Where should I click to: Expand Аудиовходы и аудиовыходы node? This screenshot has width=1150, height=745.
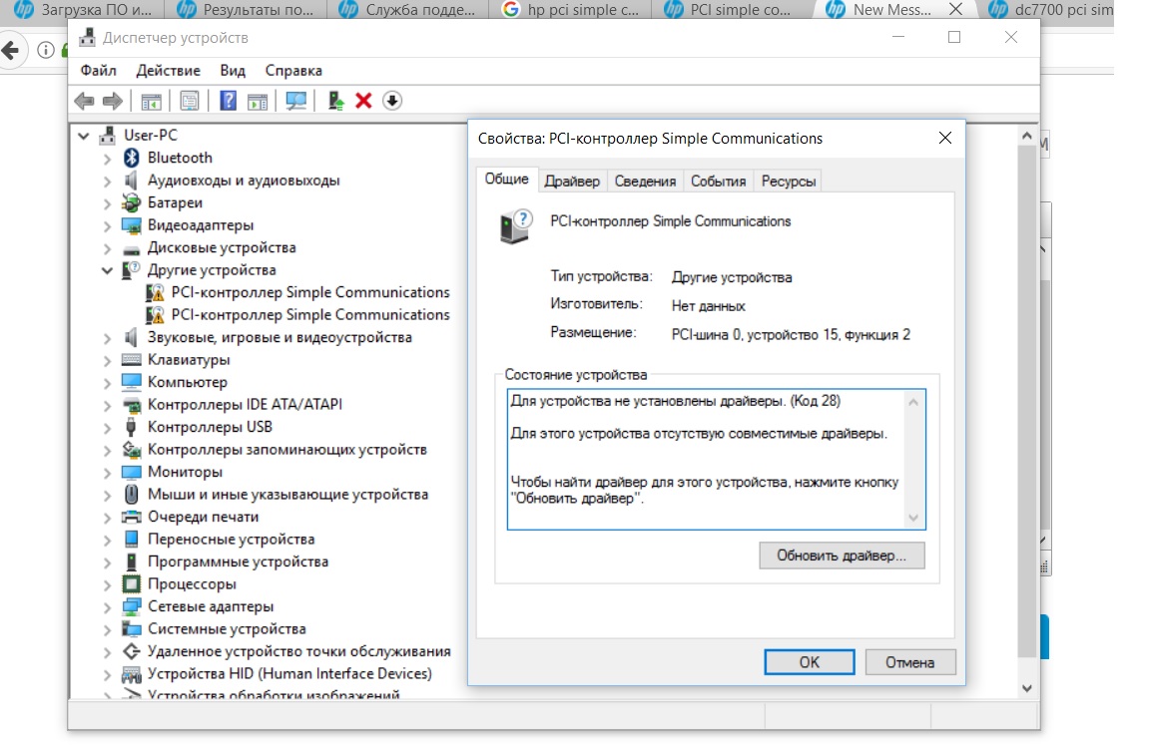[x=107, y=181]
